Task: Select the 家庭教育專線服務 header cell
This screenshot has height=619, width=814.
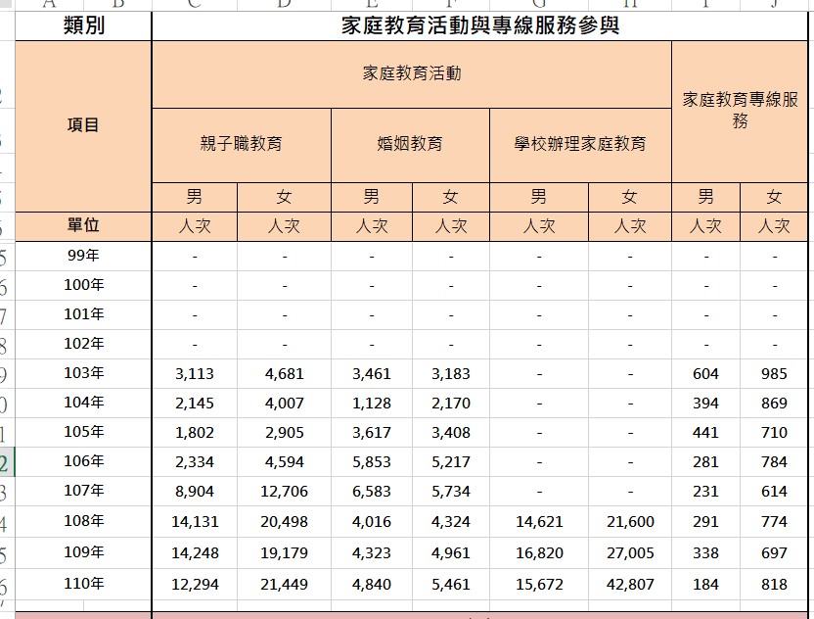Action: point(740,112)
